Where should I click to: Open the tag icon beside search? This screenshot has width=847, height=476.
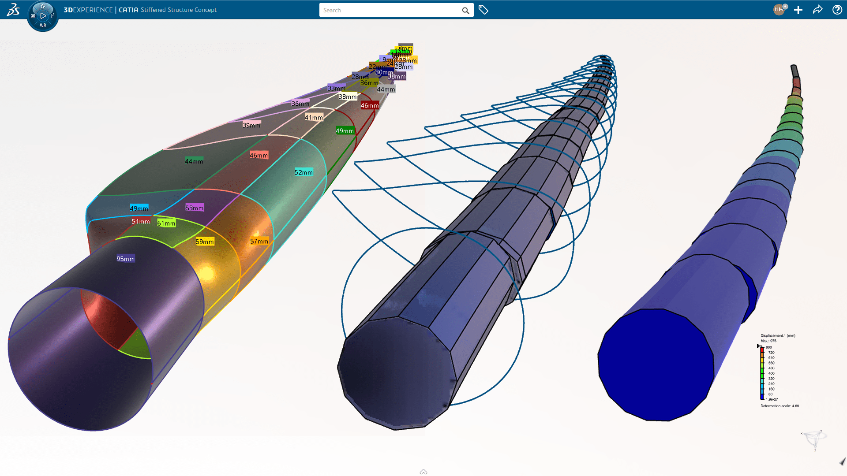coord(483,10)
